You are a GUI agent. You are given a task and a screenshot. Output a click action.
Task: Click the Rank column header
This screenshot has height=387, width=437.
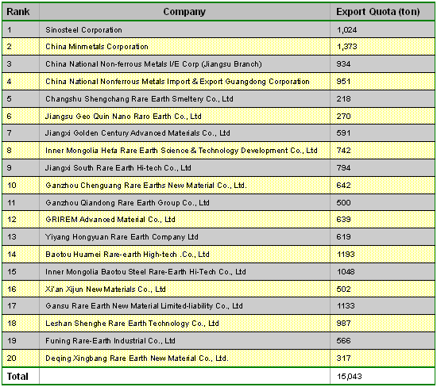pyautogui.click(x=18, y=12)
